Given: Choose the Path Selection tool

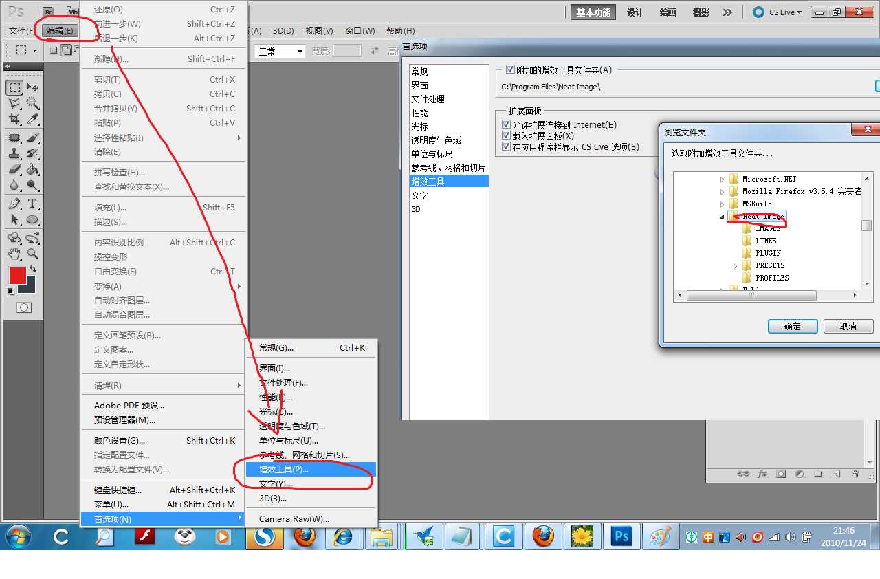Looking at the screenshot, I should click(14, 220).
